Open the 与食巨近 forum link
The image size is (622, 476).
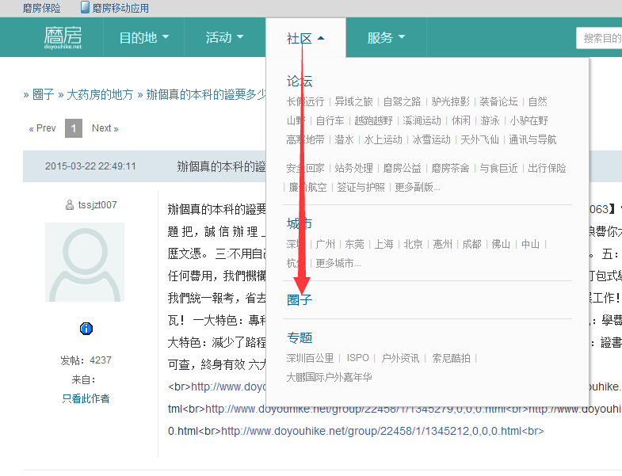(498, 168)
